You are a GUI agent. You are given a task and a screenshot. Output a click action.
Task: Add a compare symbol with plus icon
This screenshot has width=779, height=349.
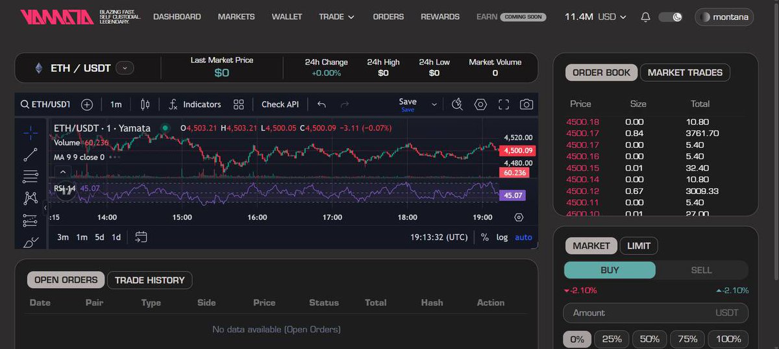coord(87,104)
